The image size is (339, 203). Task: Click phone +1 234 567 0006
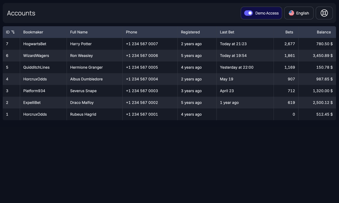(x=142, y=56)
